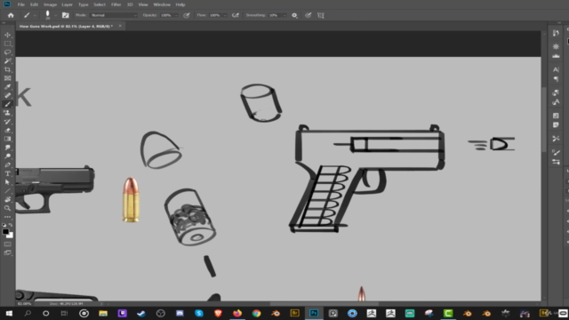The width and height of the screenshot is (569, 320).
Task: Select the Zoom tool
Action: point(7,208)
